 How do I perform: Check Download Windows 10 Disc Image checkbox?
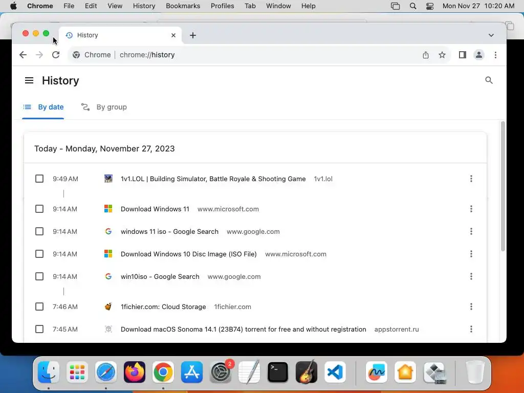(x=39, y=254)
